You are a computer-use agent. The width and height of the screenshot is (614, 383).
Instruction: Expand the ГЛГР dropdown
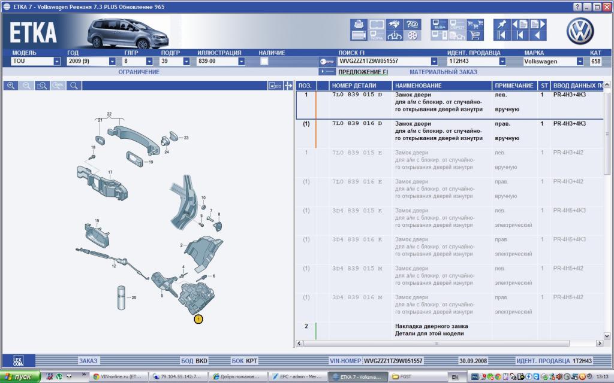coord(149,62)
